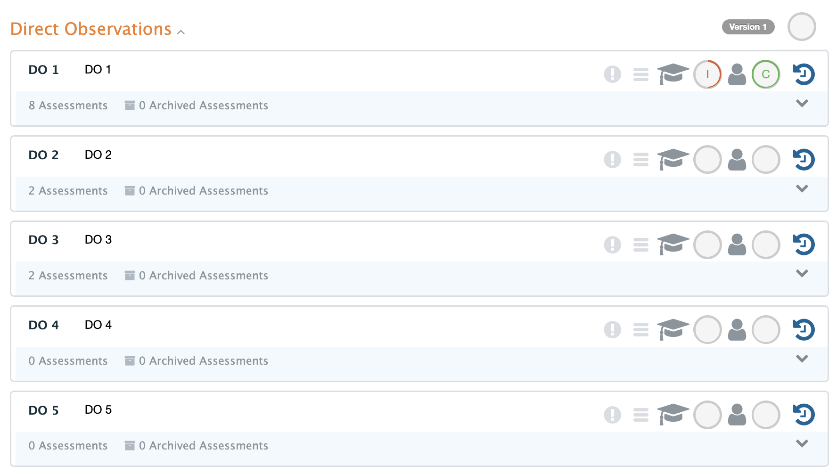837x474 pixels.
Task: Open the 8 Assessments link for DO 1
Action: tap(68, 106)
